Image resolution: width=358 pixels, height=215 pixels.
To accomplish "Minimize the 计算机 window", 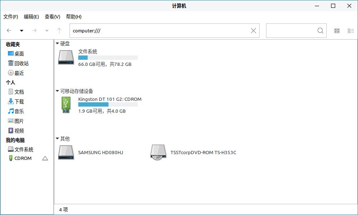I will (317, 6).
